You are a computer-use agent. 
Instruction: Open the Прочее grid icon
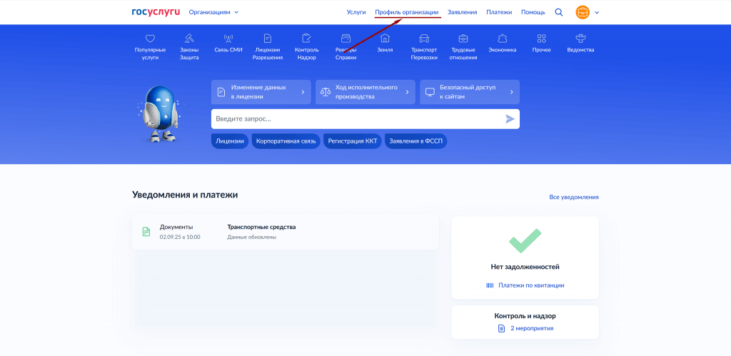click(542, 39)
